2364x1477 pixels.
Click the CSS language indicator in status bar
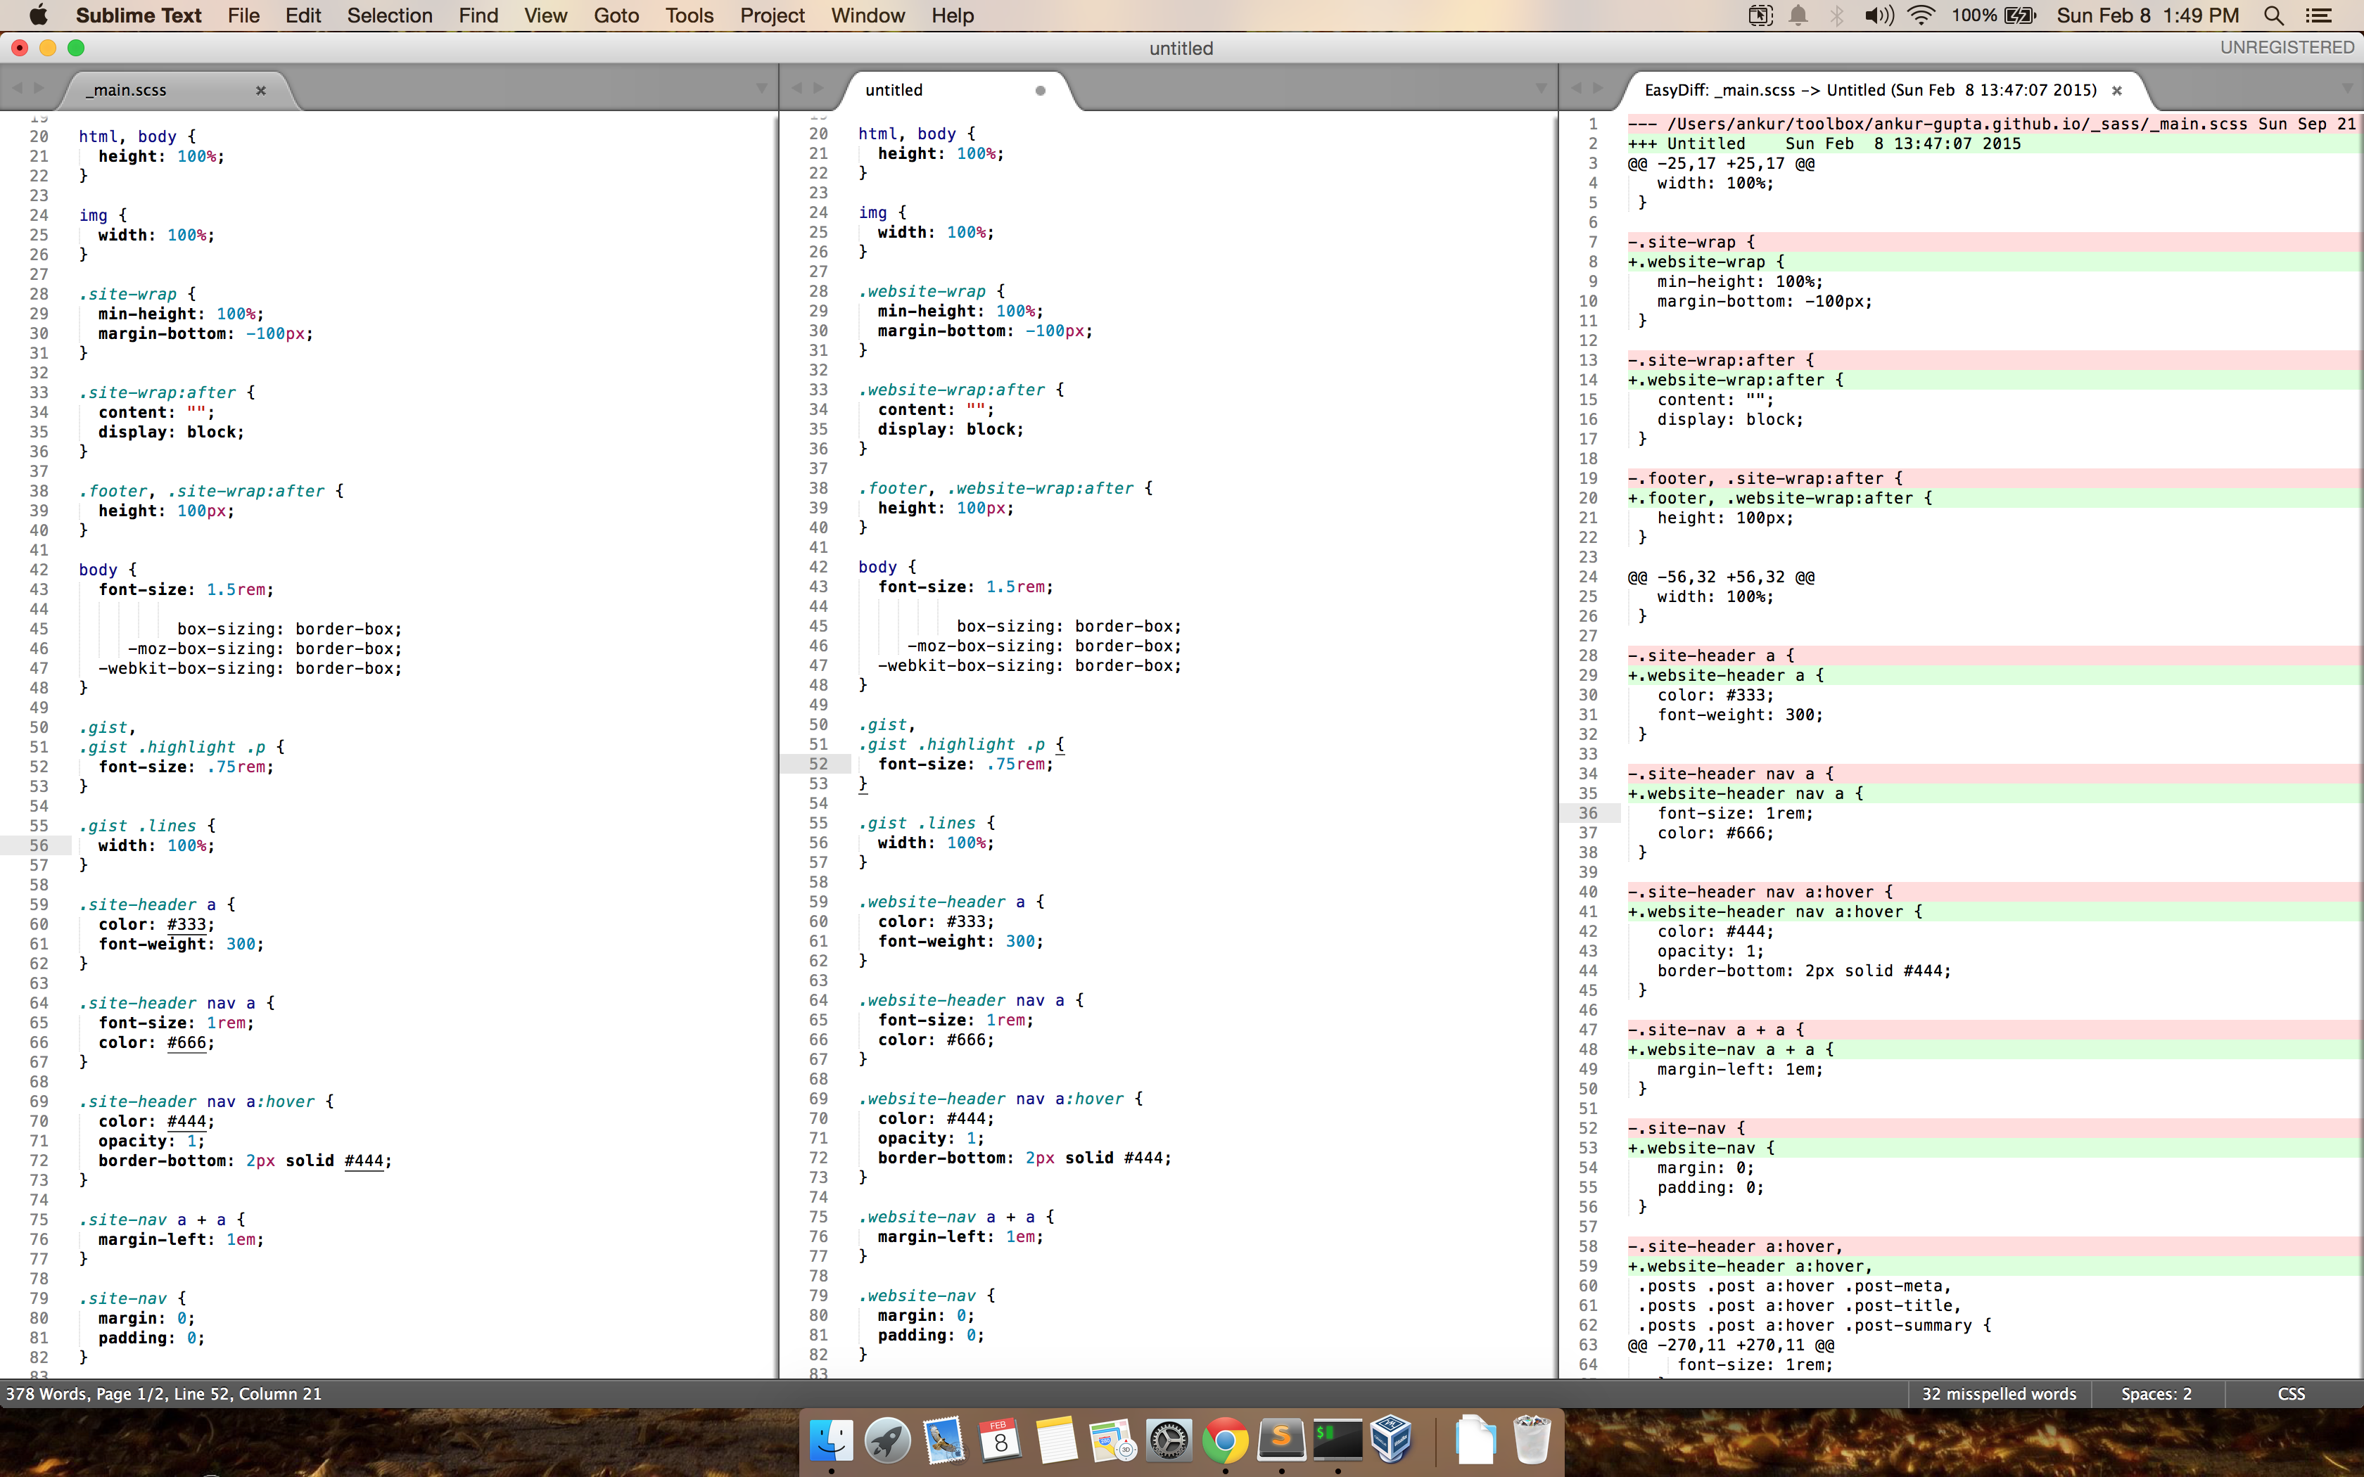tap(2294, 1393)
